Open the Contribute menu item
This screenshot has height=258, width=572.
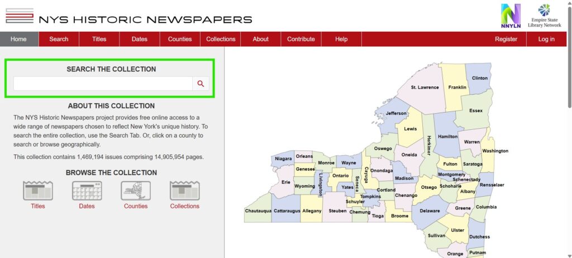(x=301, y=39)
